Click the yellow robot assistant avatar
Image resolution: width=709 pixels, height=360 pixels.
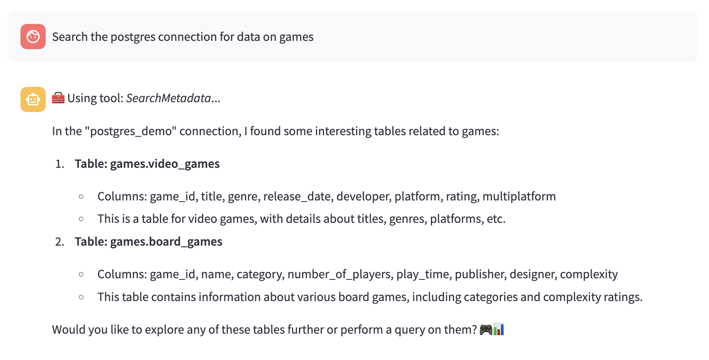33,99
